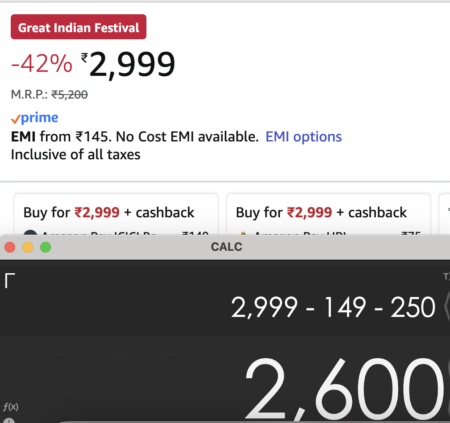The width and height of the screenshot is (450, 423).
Task: Click the struck-through M.R.P. ₹5,200 price
Action: tap(69, 95)
